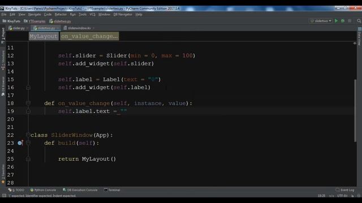The image size is (362, 203).
Task: Click the inspection eye icon atop the editor
Action: pos(355,43)
